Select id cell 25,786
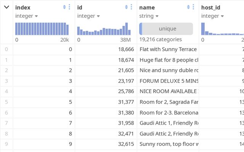244x152 pixels. [x=106, y=92]
